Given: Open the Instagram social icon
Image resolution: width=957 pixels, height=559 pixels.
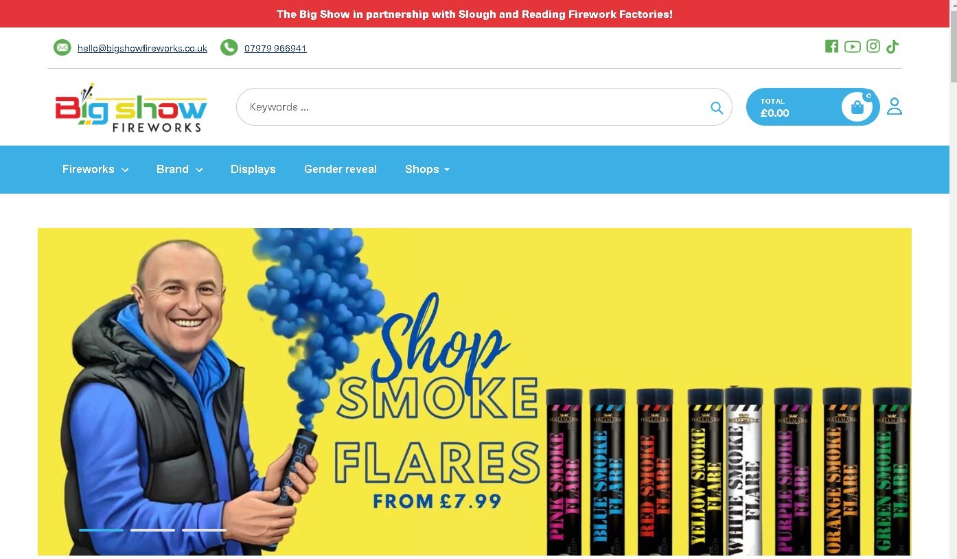Looking at the screenshot, I should click(x=873, y=46).
